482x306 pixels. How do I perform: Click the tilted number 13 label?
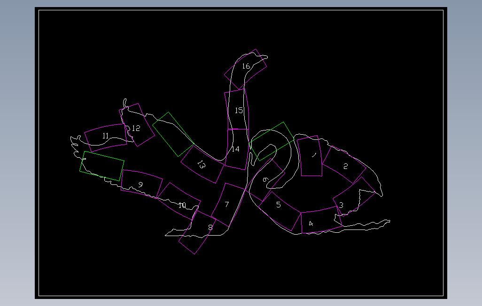click(201, 165)
